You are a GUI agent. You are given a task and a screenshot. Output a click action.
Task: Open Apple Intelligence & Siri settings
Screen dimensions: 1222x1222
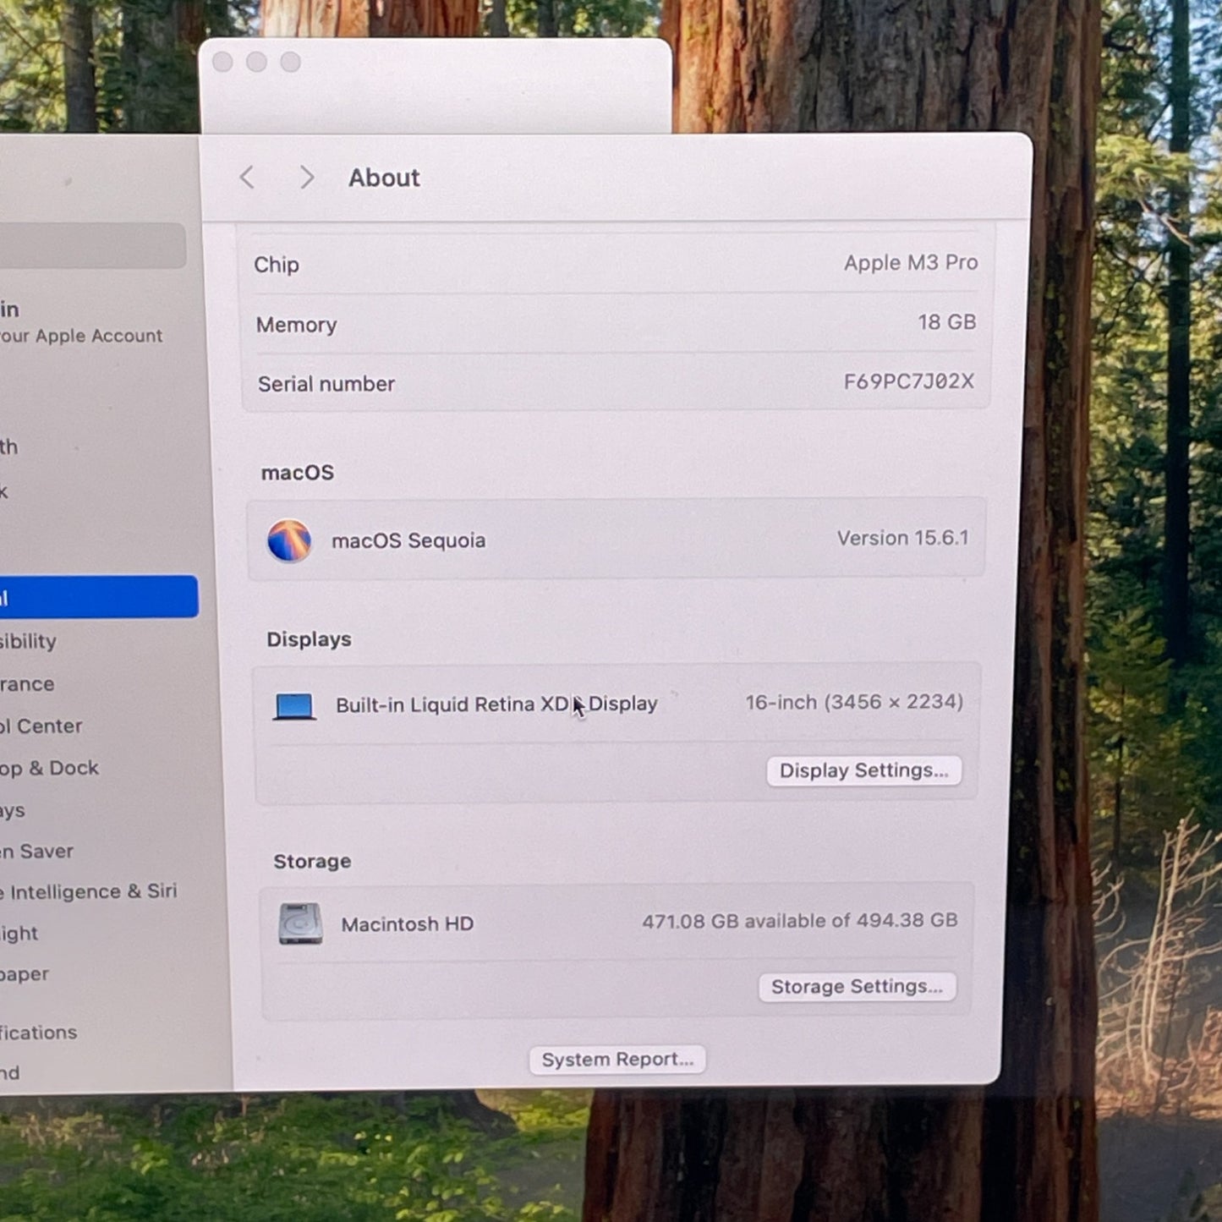tap(89, 891)
